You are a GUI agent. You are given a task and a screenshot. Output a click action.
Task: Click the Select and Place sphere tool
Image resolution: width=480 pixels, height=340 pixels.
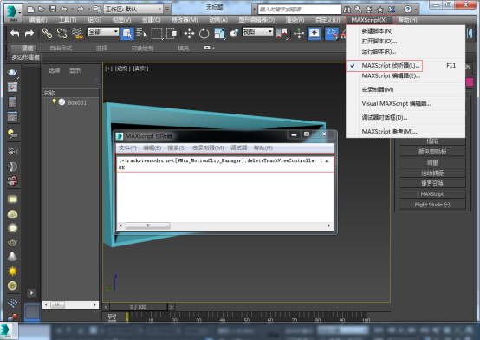[x=234, y=33]
